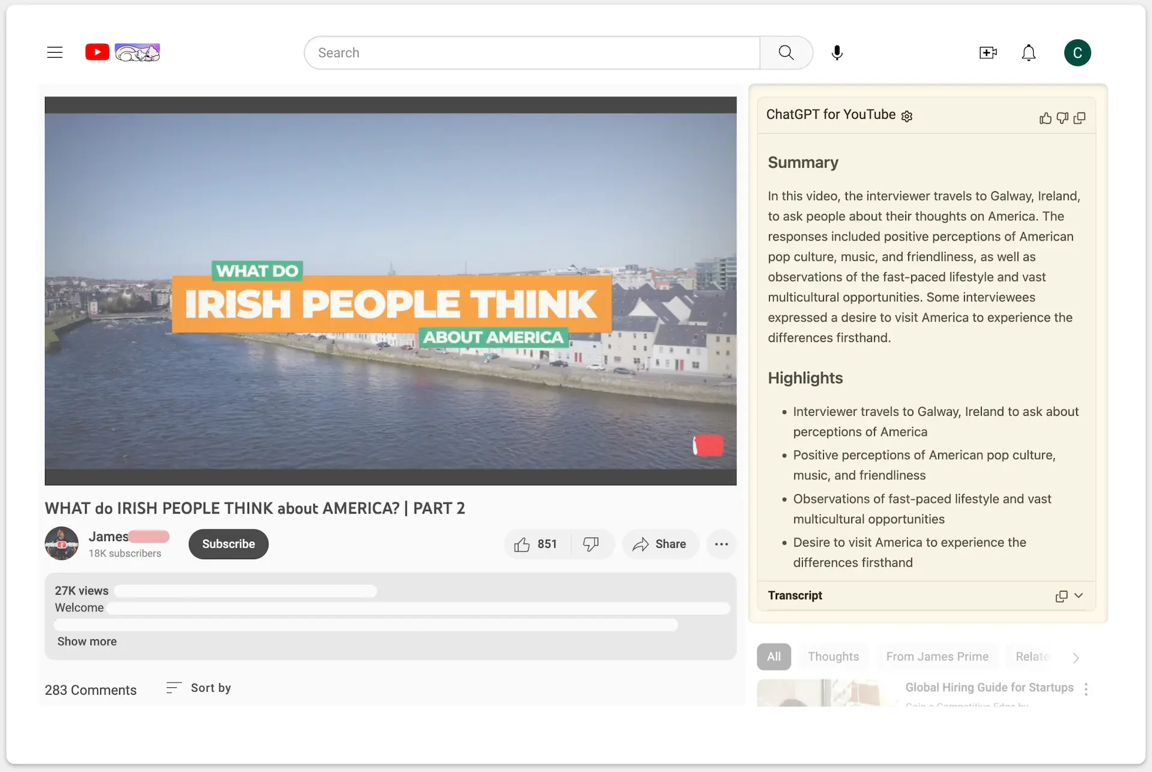
Task: Click the thumbs down icon in ChatGPT panel
Action: [1063, 116]
